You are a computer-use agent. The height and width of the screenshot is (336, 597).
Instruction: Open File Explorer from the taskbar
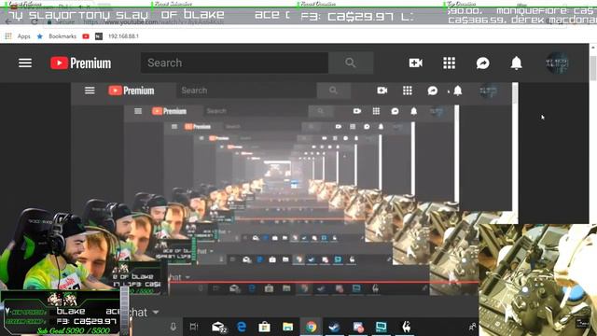point(288,327)
